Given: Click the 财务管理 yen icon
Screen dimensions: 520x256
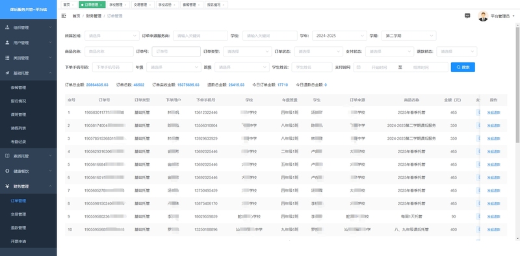Looking at the screenshot, I should coord(7,186).
